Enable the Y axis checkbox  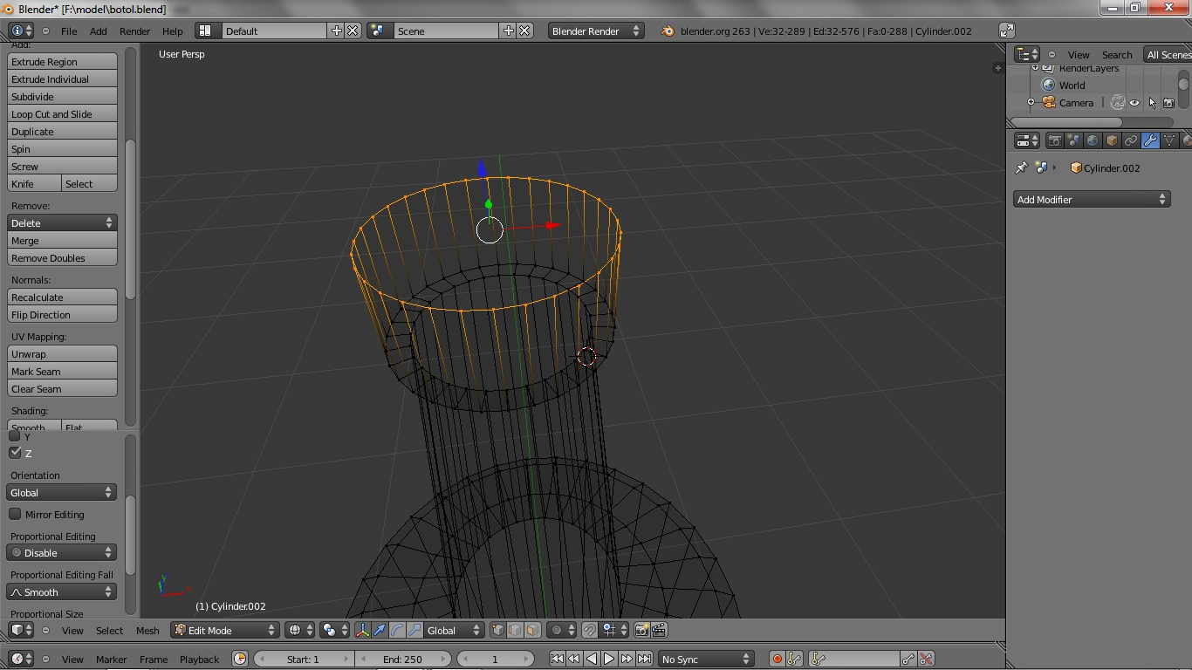click(15, 435)
